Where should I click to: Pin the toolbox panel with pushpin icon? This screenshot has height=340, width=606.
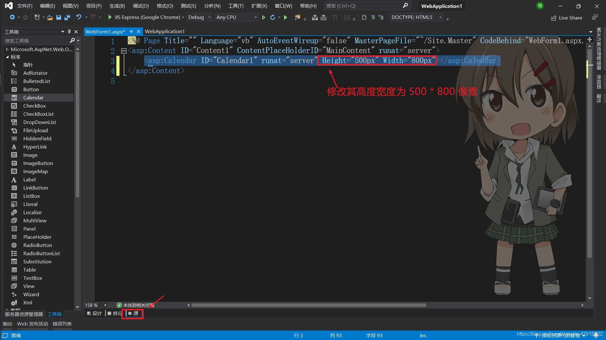pos(69,32)
